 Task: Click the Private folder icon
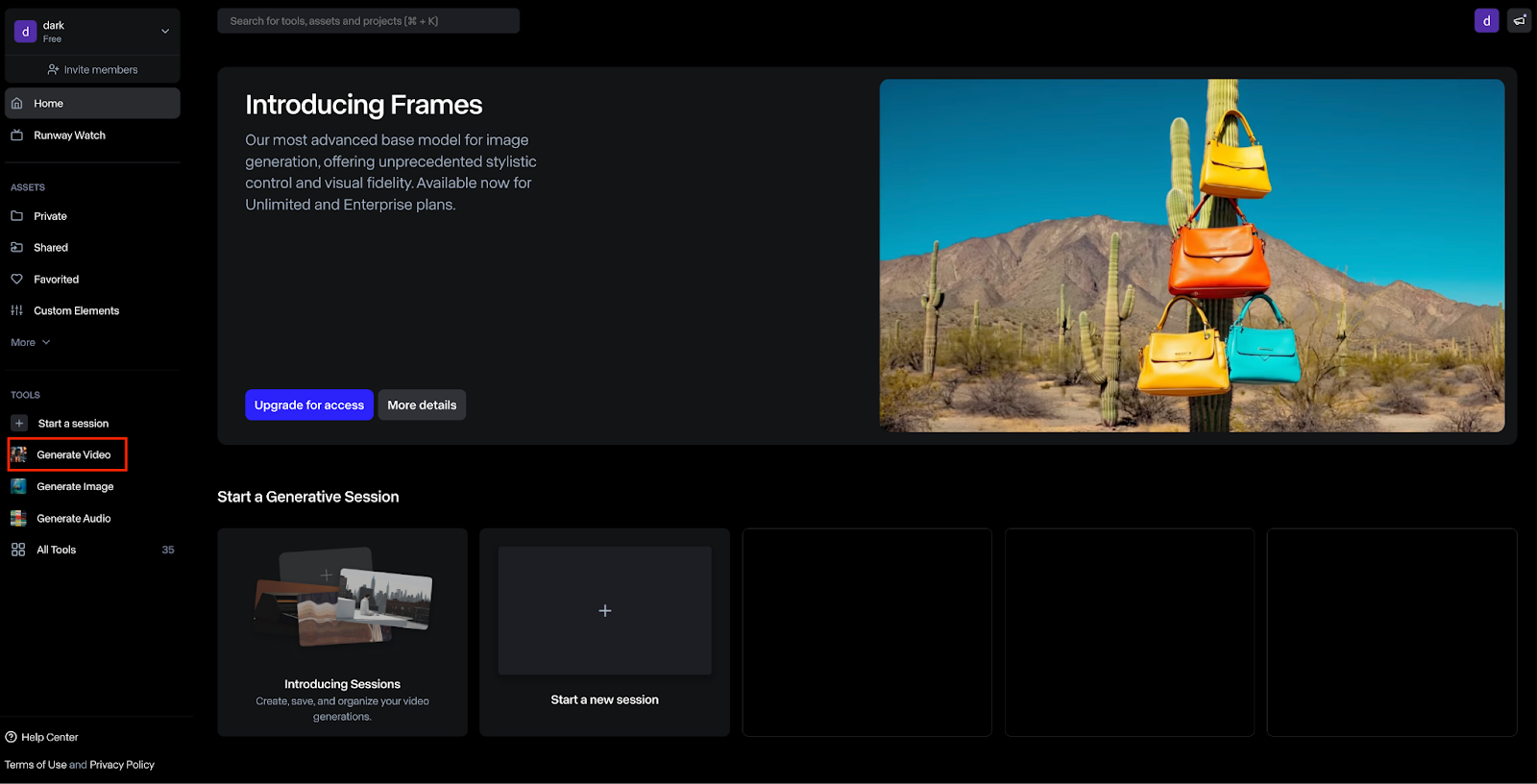coord(16,216)
